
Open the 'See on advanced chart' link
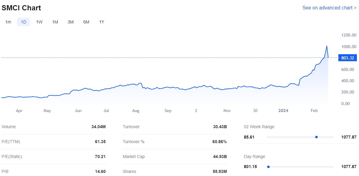[x=329, y=8]
